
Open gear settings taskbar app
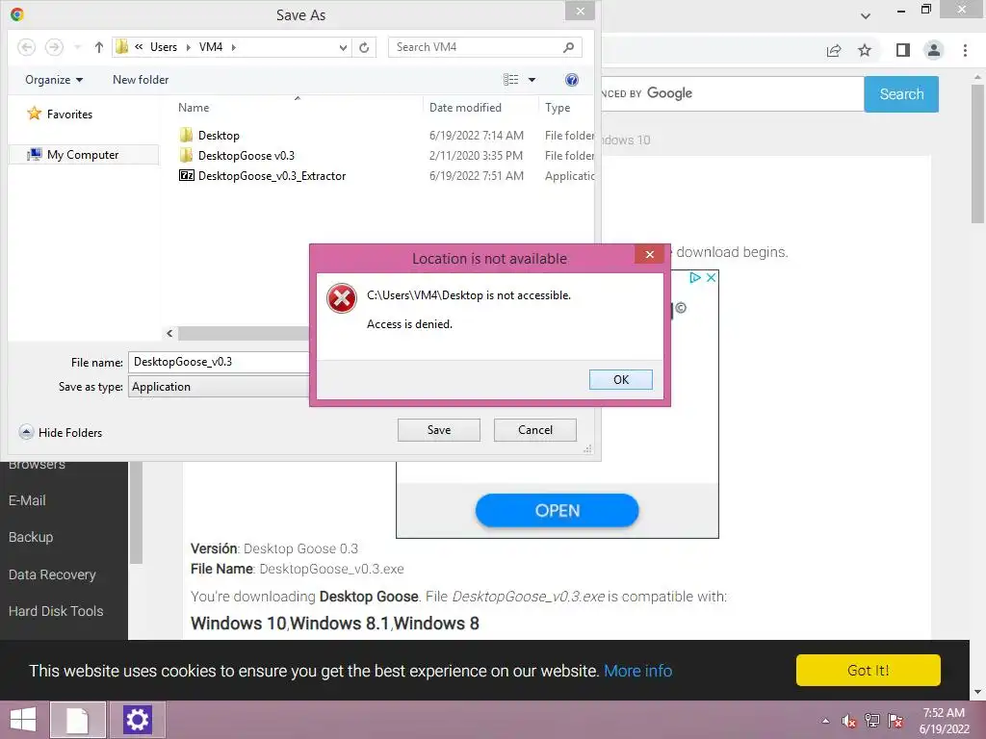tap(137, 720)
